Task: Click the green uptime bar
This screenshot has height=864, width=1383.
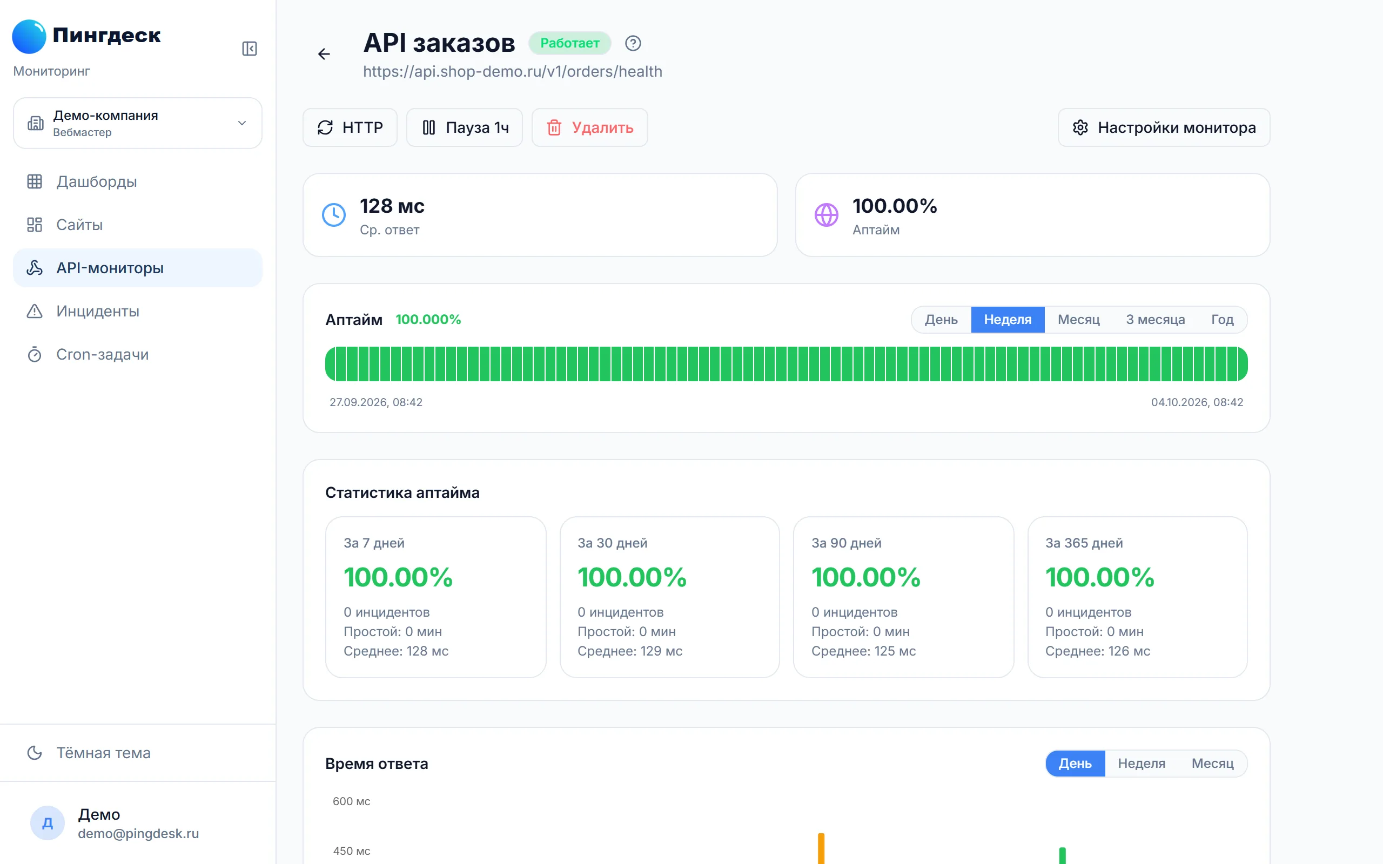Action: pos(787,364)
